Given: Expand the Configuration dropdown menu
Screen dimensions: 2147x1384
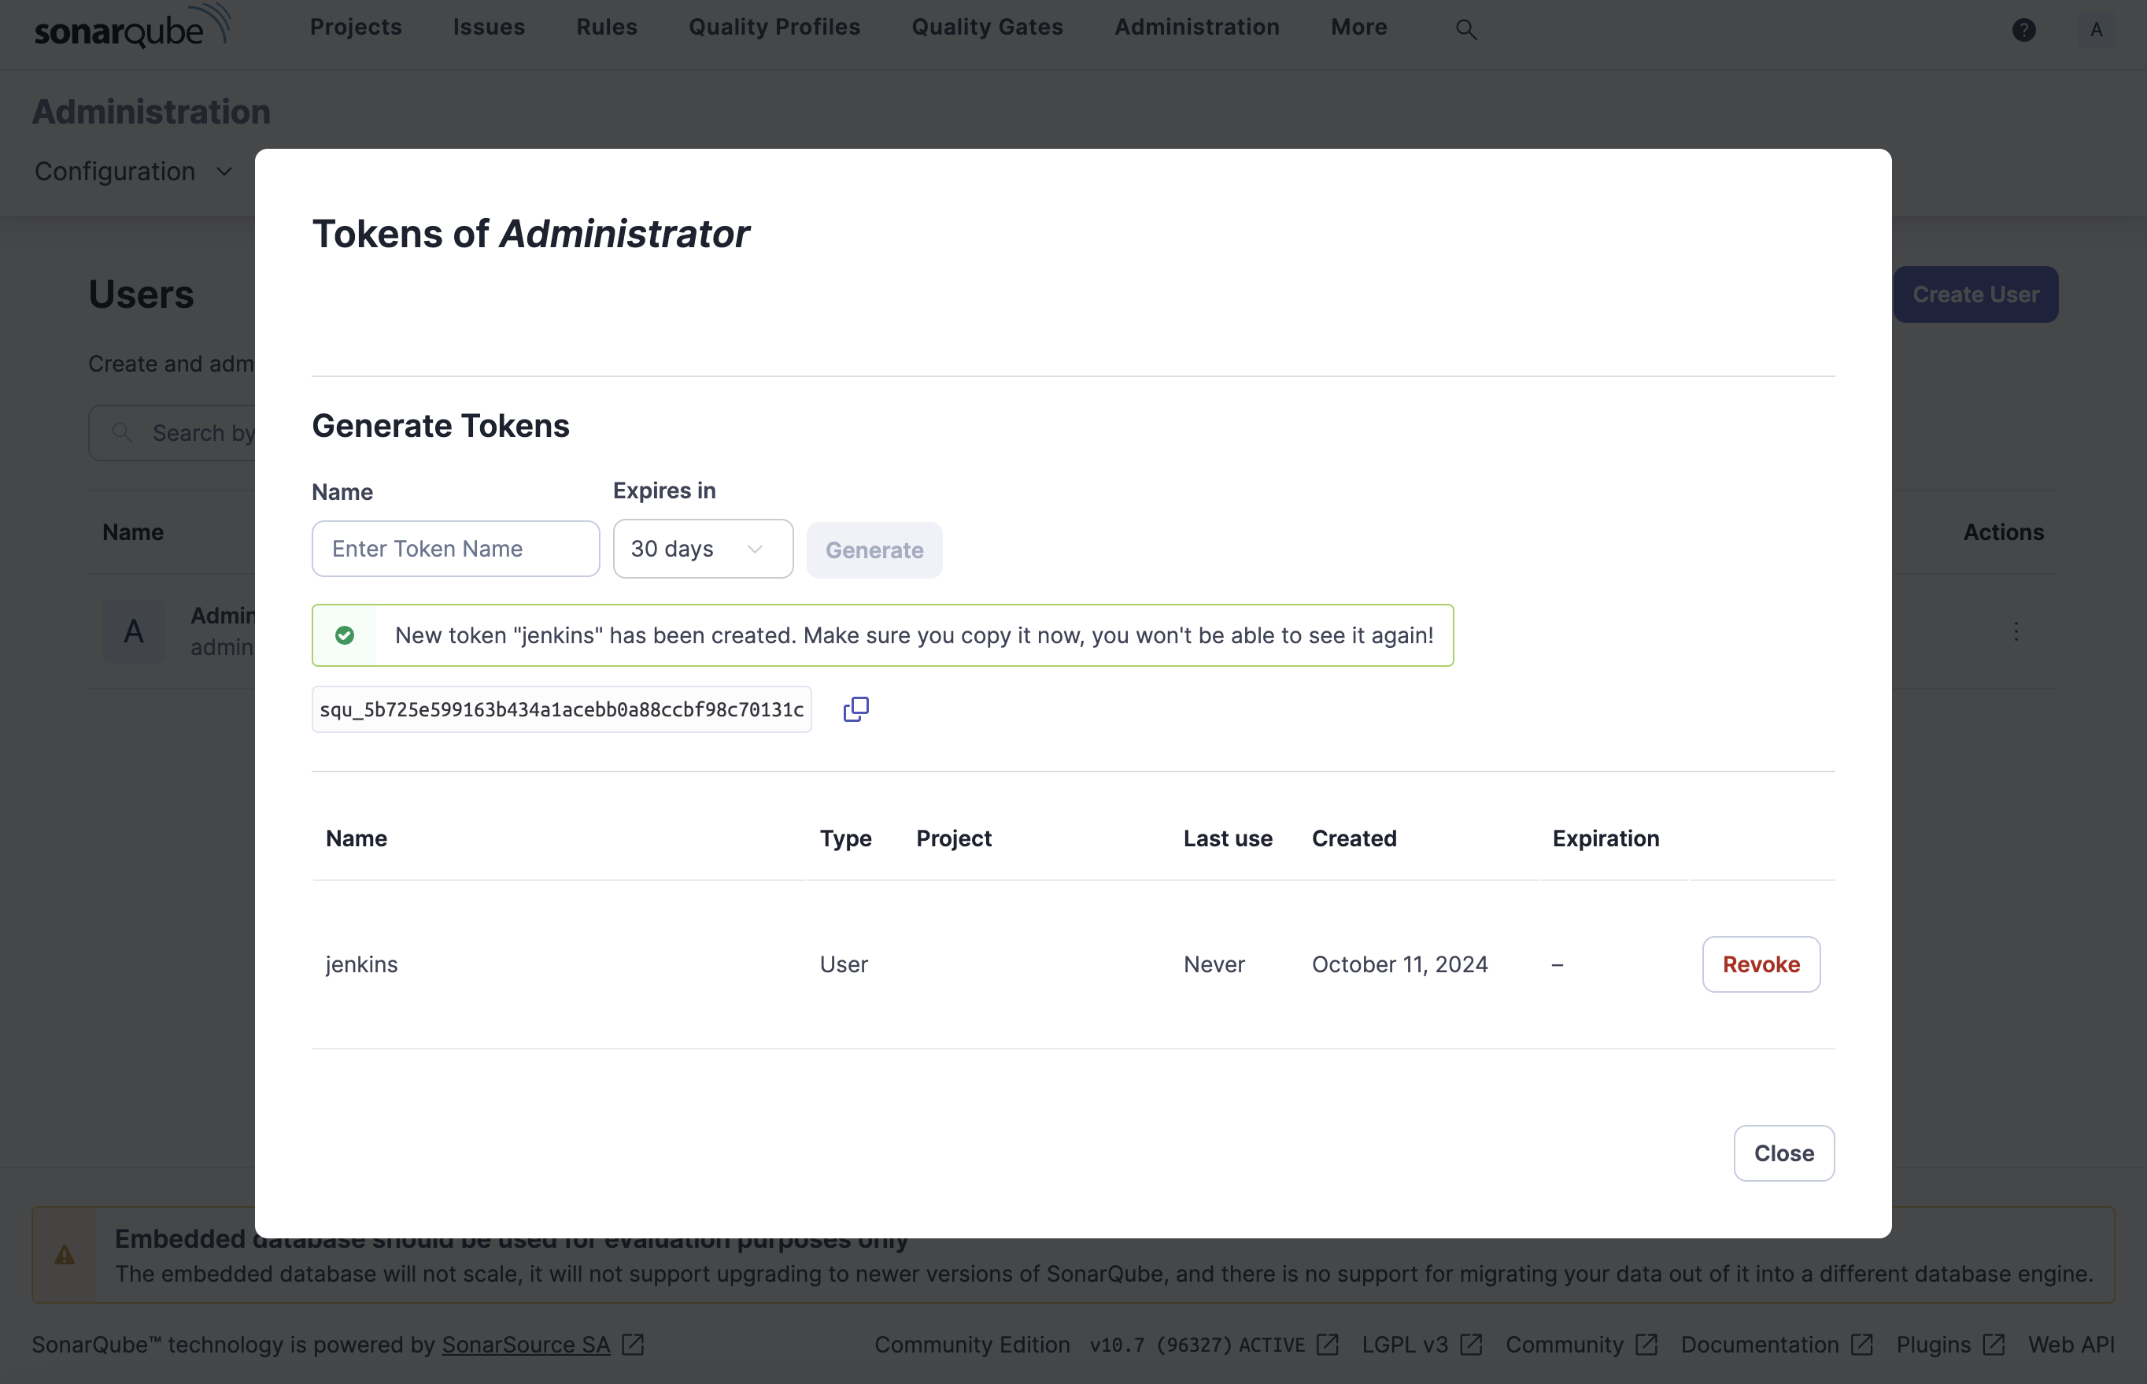Looking at the screenshot, I should (x=134, y=171).
